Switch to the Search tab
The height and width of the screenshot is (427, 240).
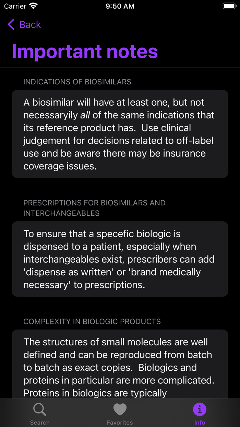point(40,413)
